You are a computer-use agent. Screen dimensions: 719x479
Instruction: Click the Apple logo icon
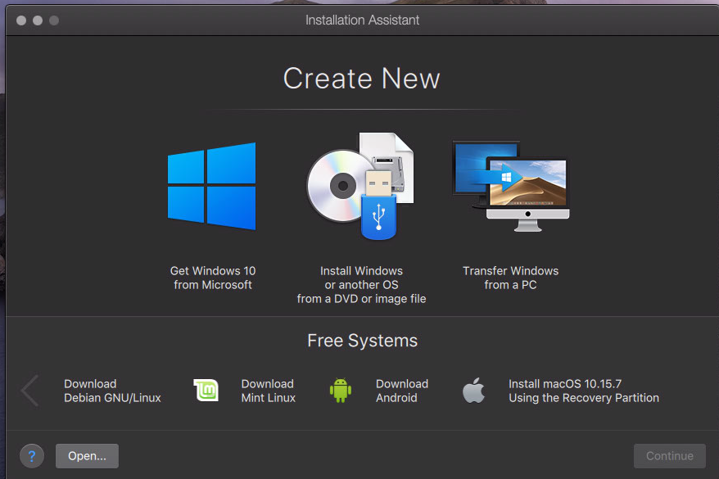click(x=473, y=390)
